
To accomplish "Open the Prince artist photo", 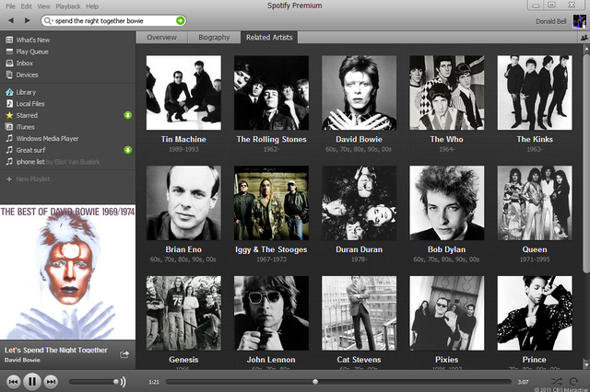I will (535, 313).
